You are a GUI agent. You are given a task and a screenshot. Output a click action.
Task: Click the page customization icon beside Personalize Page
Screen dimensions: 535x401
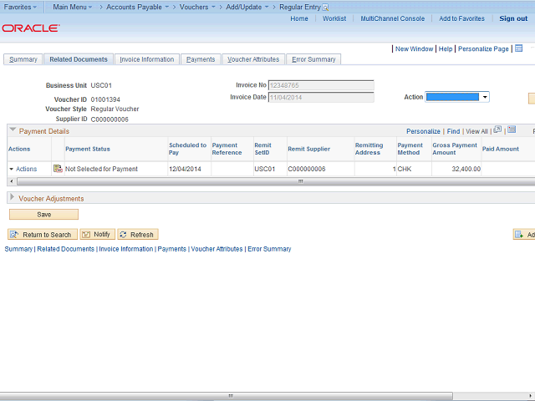pyautogui.click(x=518, y=48)
